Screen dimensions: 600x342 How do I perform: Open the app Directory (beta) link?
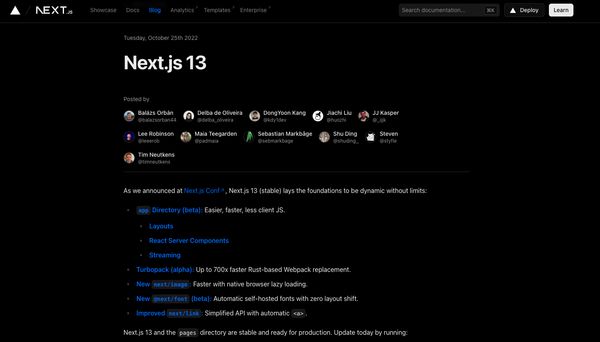coord(169,210)
